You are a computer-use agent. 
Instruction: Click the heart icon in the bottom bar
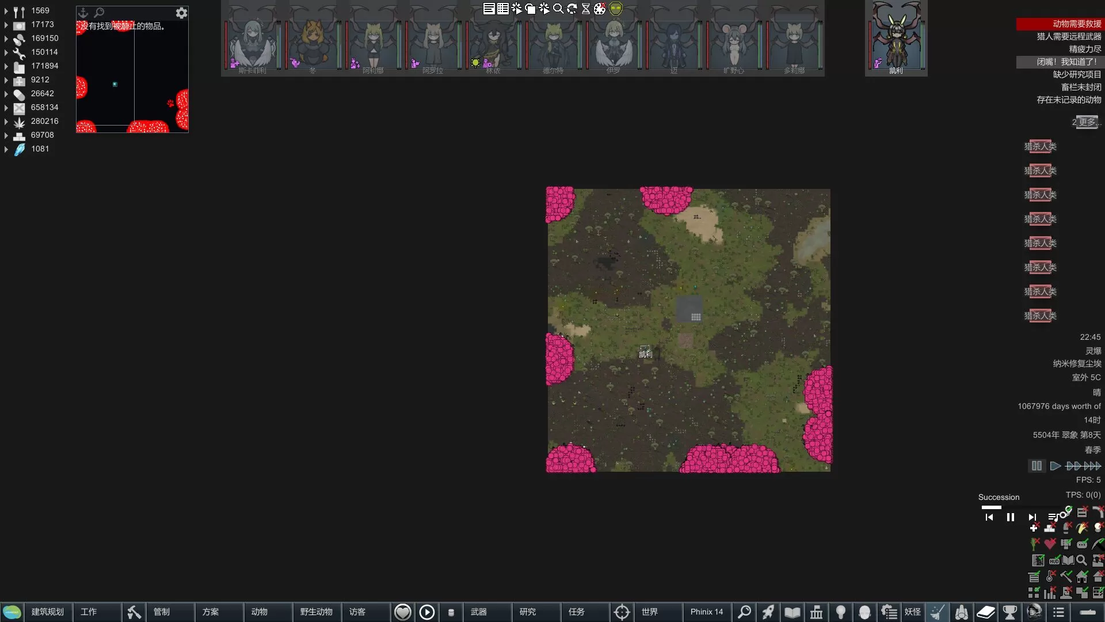(402, 612)
